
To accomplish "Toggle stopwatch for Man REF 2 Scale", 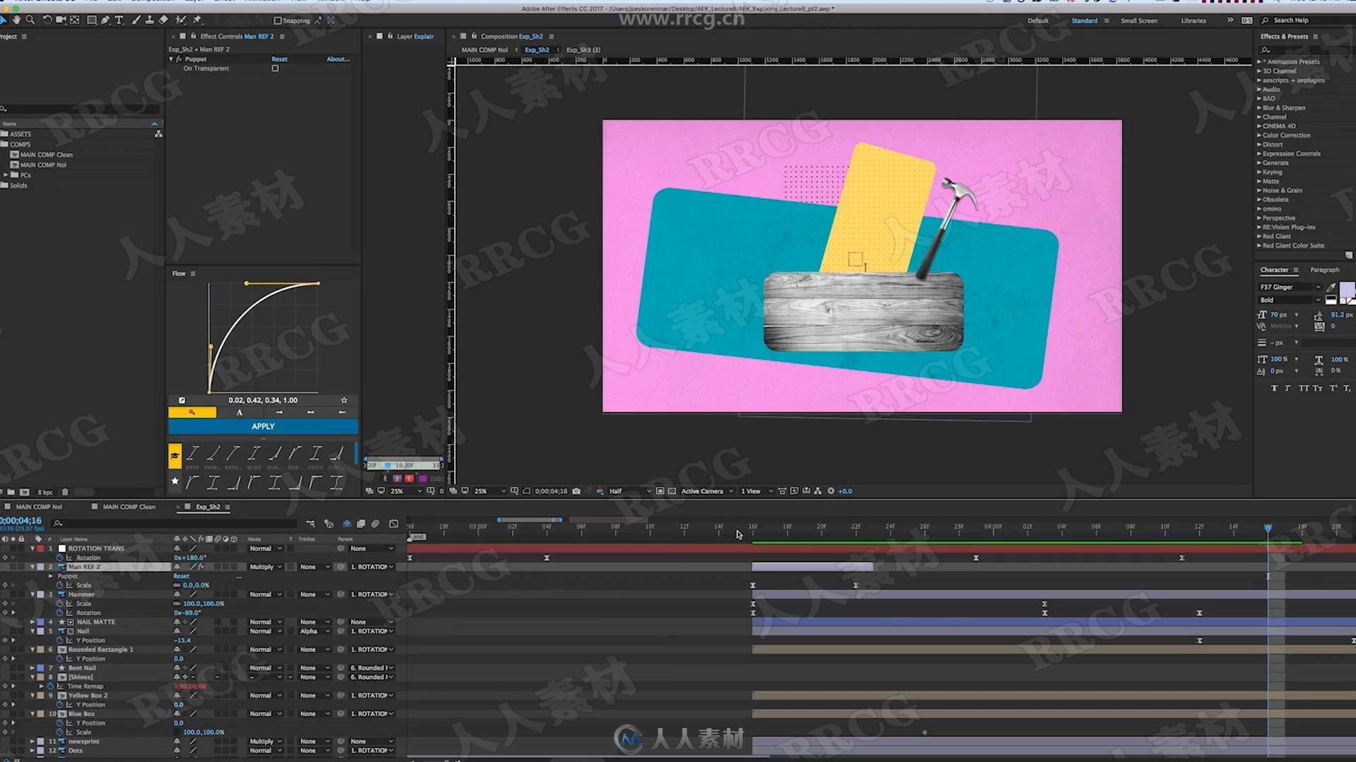I will pos(60,585).
